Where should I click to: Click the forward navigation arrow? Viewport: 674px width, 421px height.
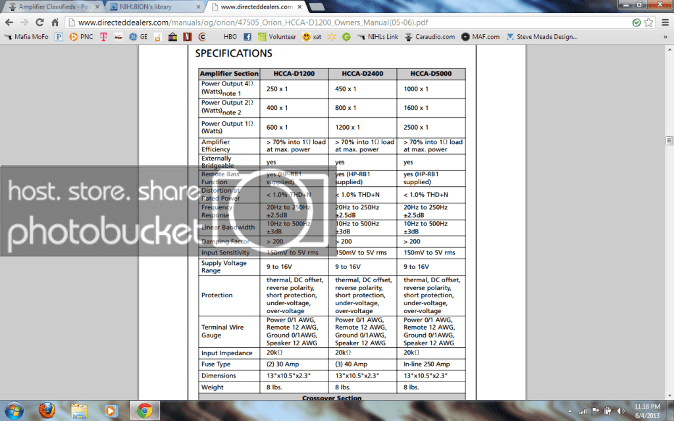pyautogui.click(x=24, y=22)
